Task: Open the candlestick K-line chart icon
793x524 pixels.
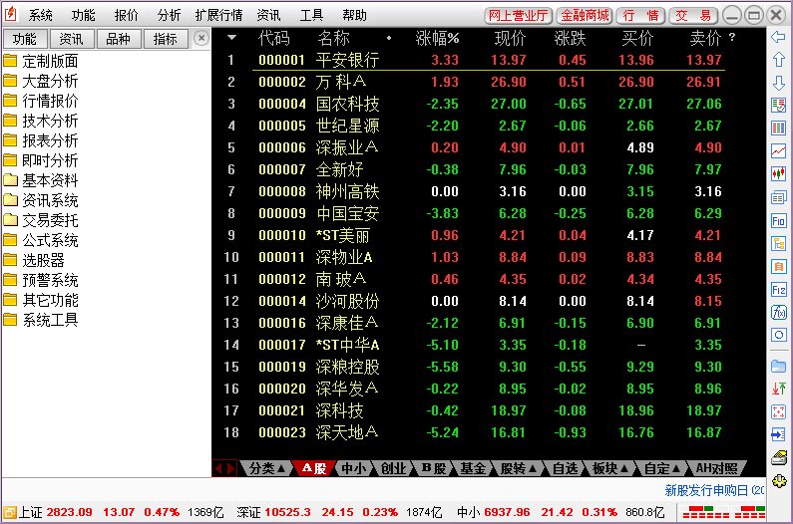Action: (x=778, y=173)
